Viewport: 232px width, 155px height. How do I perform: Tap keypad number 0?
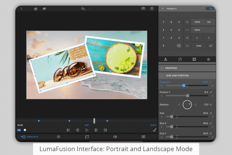tap(163, 46)
